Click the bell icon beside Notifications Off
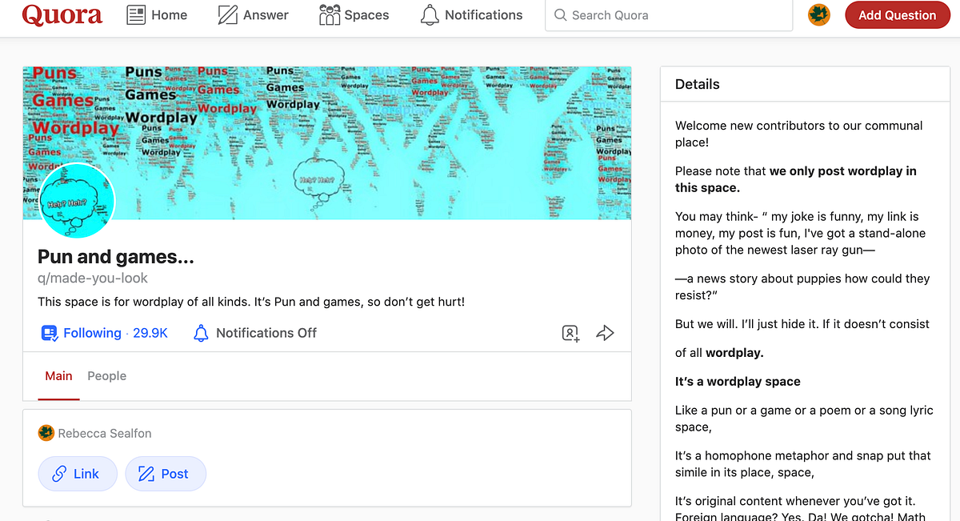 pyautogui.click(x=201, y=333)
